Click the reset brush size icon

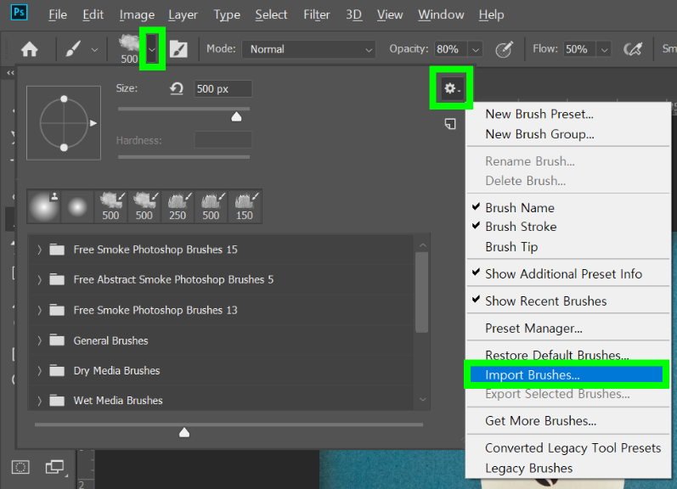coord(176,89)
